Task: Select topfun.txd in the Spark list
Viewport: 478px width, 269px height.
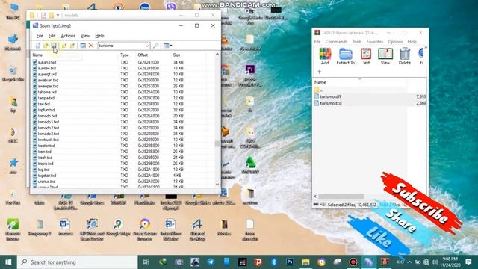Action: coord(46,110)
